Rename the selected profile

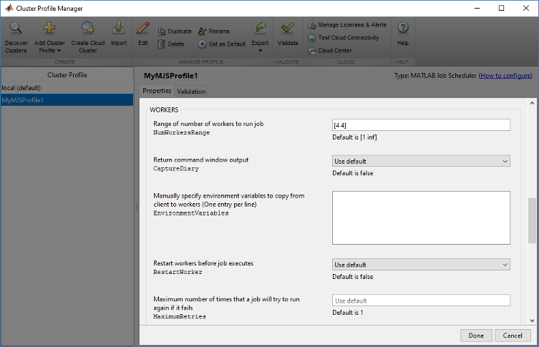coord(214,31)
